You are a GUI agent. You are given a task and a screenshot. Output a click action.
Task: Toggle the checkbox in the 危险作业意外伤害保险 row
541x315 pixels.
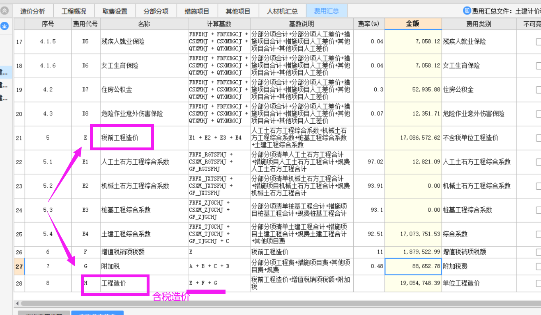pyautogui.click(x=539, y=114)
